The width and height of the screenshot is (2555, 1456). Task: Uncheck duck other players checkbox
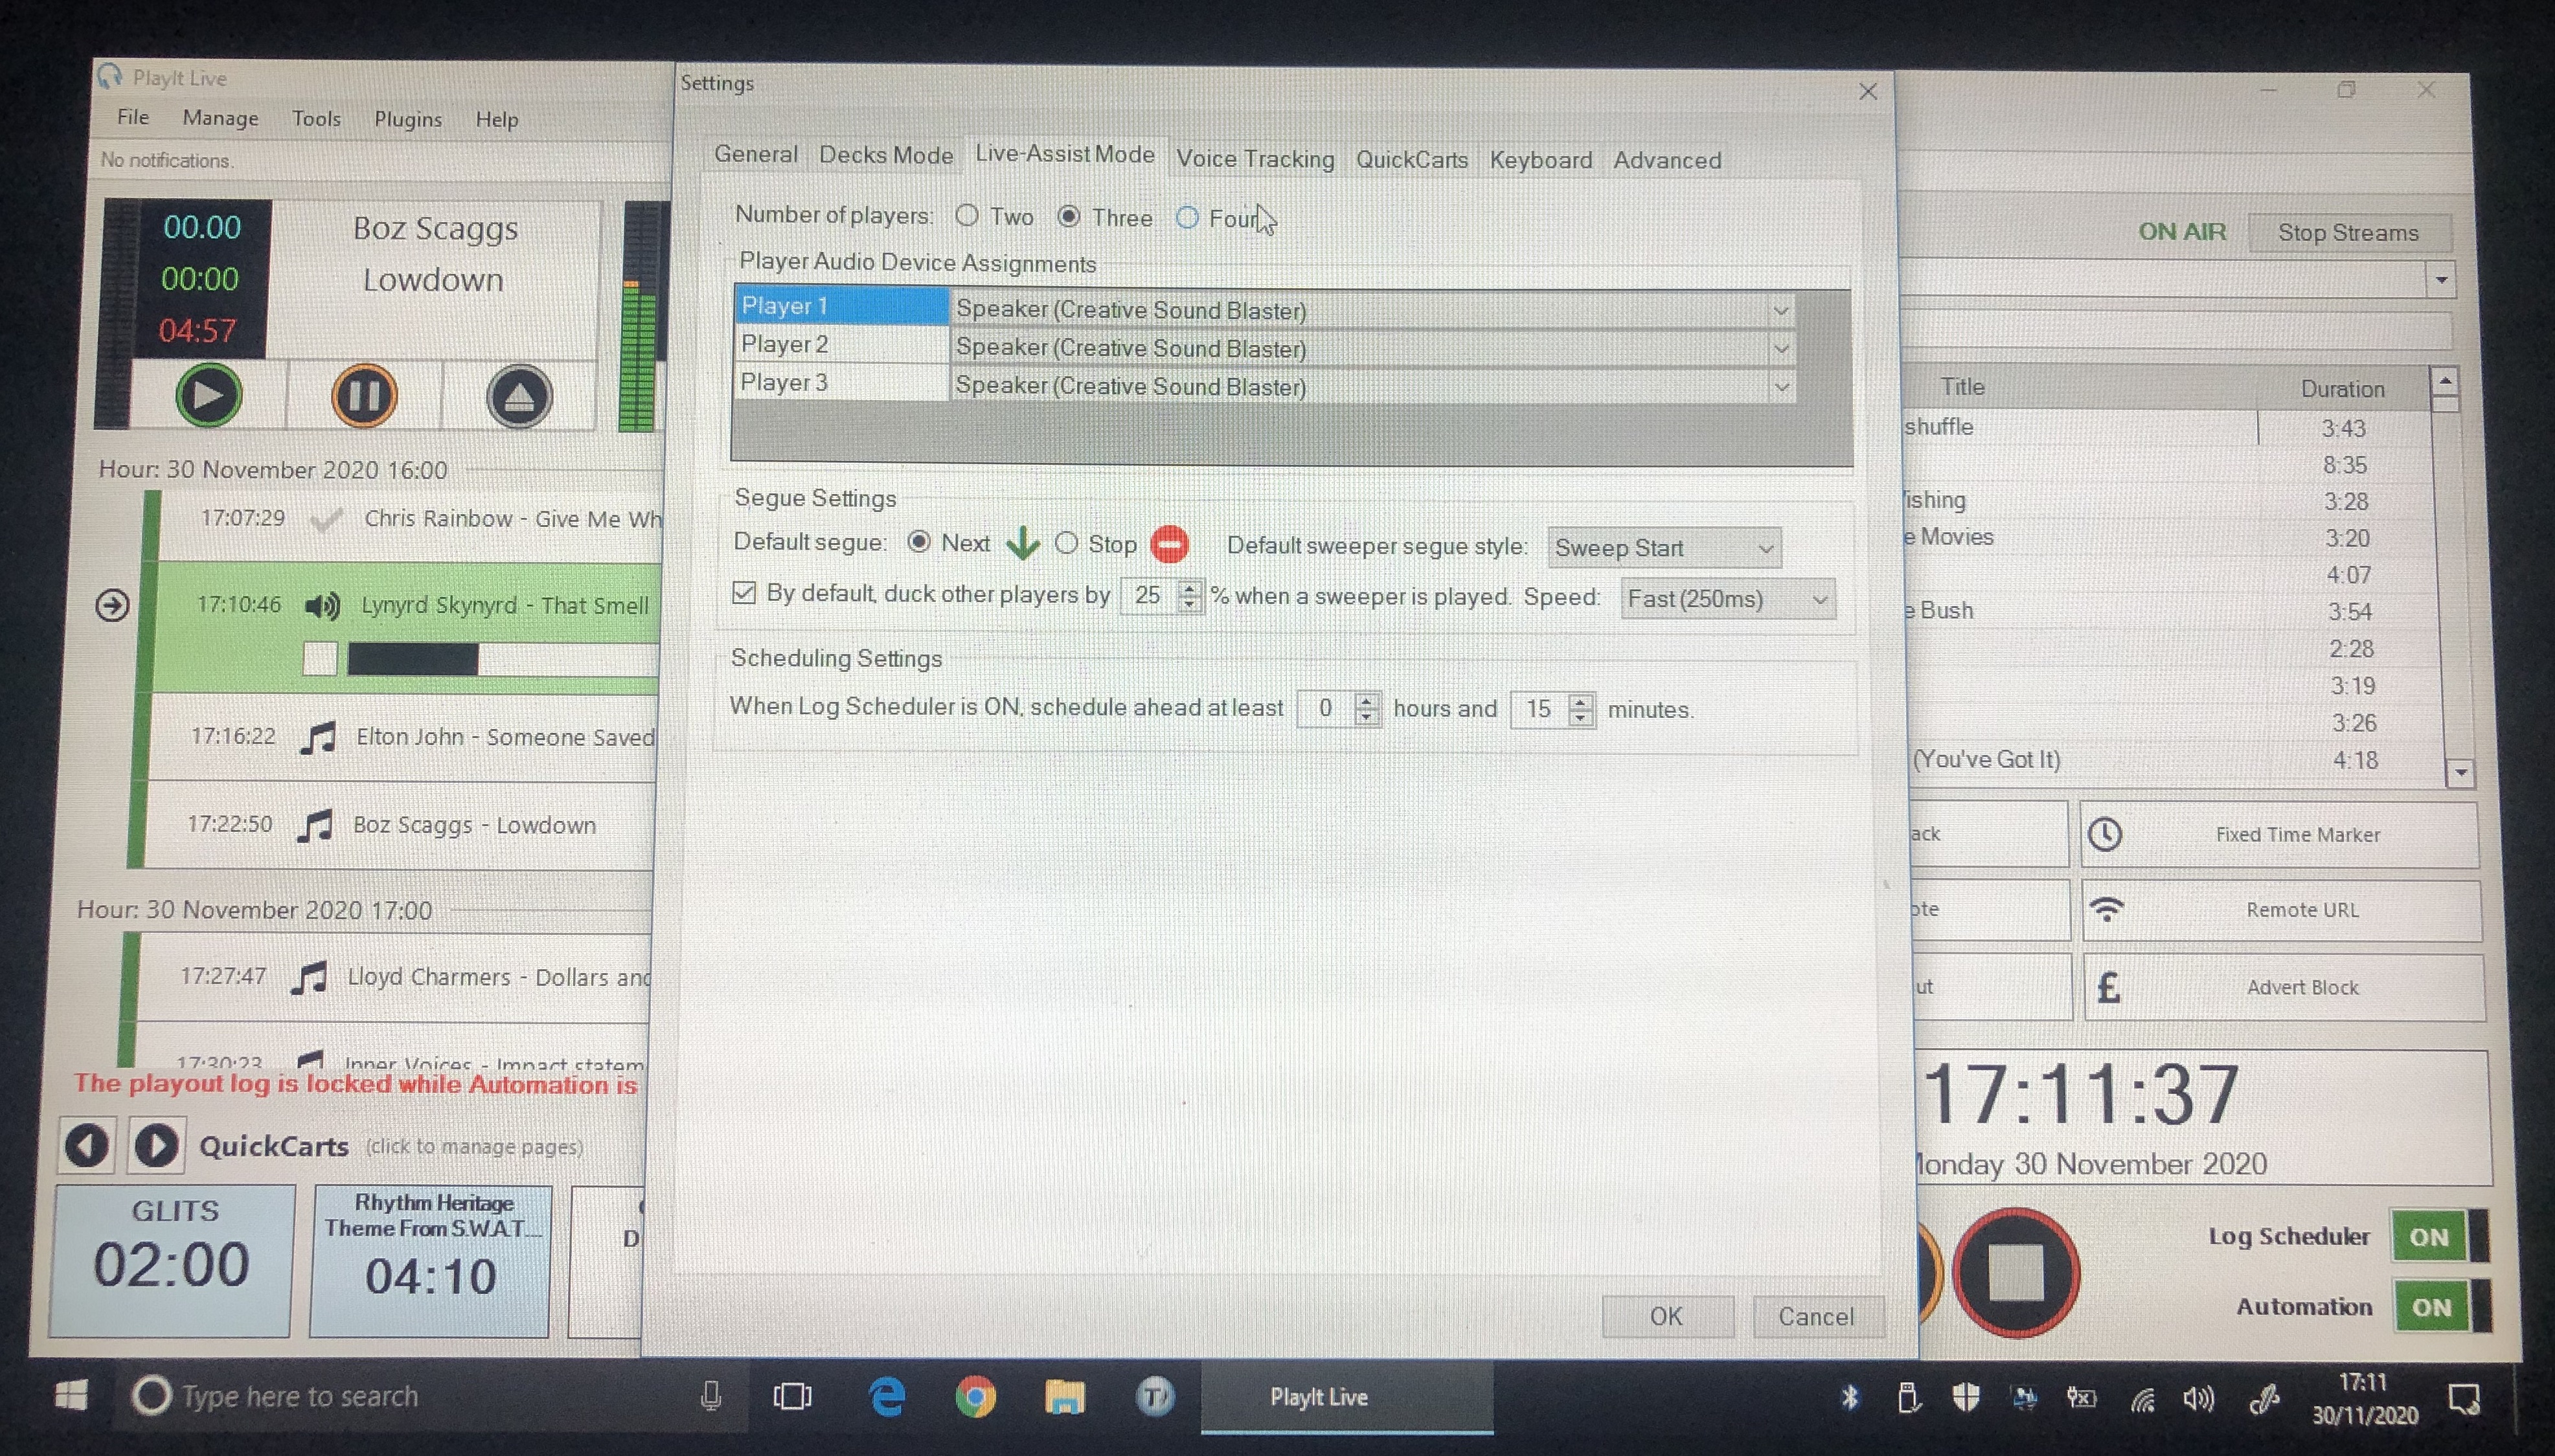click(744, 593)
